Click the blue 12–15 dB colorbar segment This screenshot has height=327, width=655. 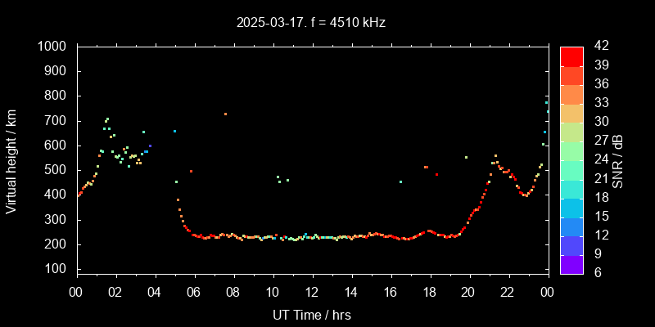(x=571, y=226)
